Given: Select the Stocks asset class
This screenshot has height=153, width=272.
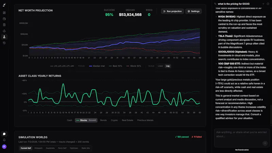Looking at the screenshot, I should [86, 120].
